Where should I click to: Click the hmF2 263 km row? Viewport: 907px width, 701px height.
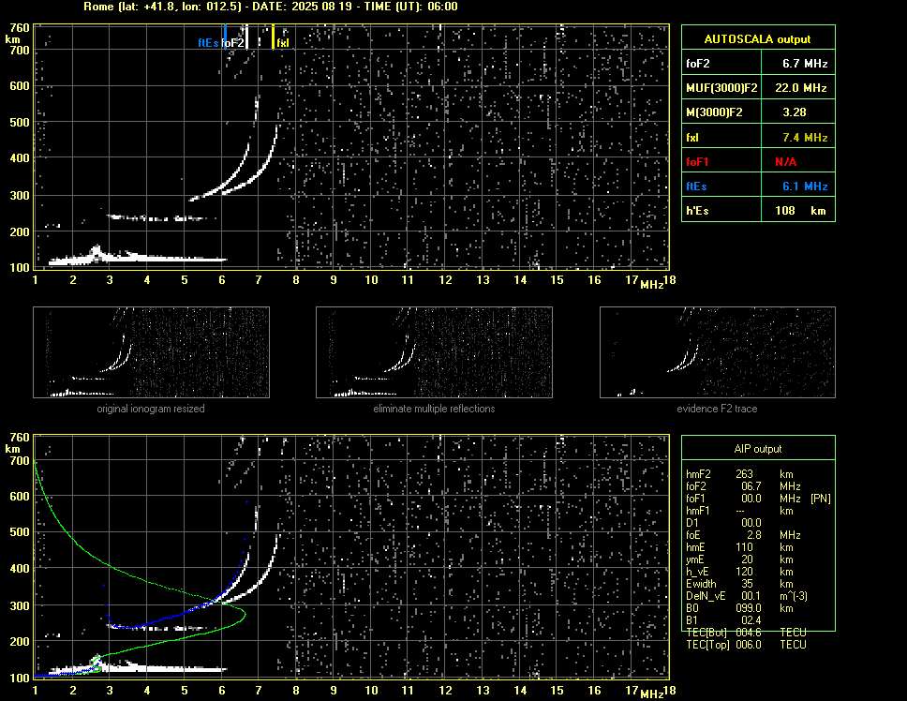(x=740, y=474)
